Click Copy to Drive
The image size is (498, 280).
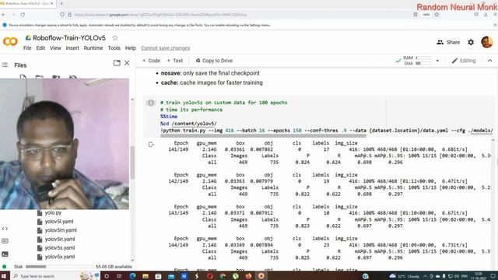click(214, 61)
